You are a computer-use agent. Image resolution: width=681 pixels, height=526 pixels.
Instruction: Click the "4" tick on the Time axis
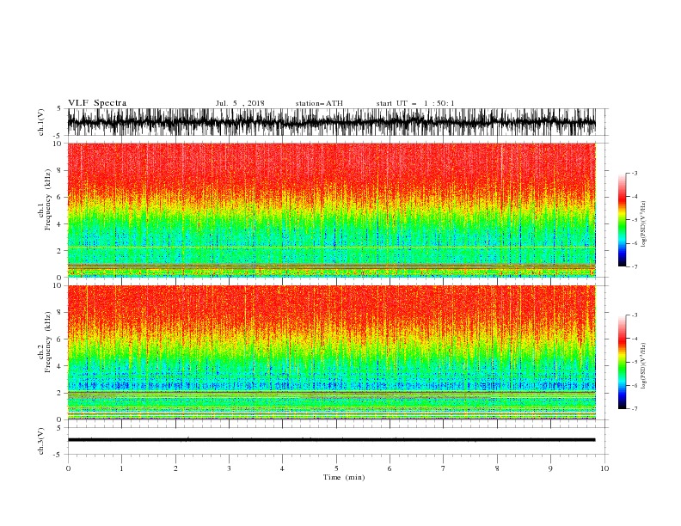(282, 468)
